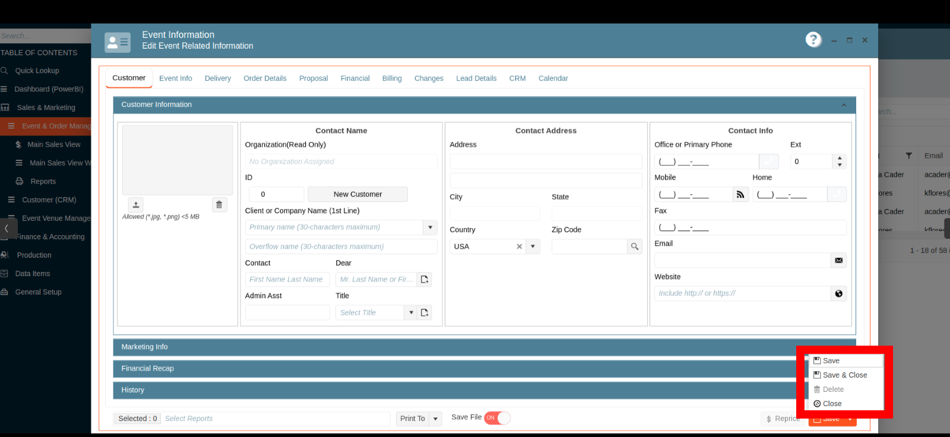Choose Save & Close from popup menu
This screenshot has width=950, height=437.
pyautogui.click(x=846, y=375)
